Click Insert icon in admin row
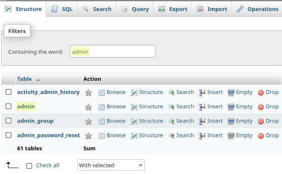Viewport: 282px width, 174px height. [202, 107]
